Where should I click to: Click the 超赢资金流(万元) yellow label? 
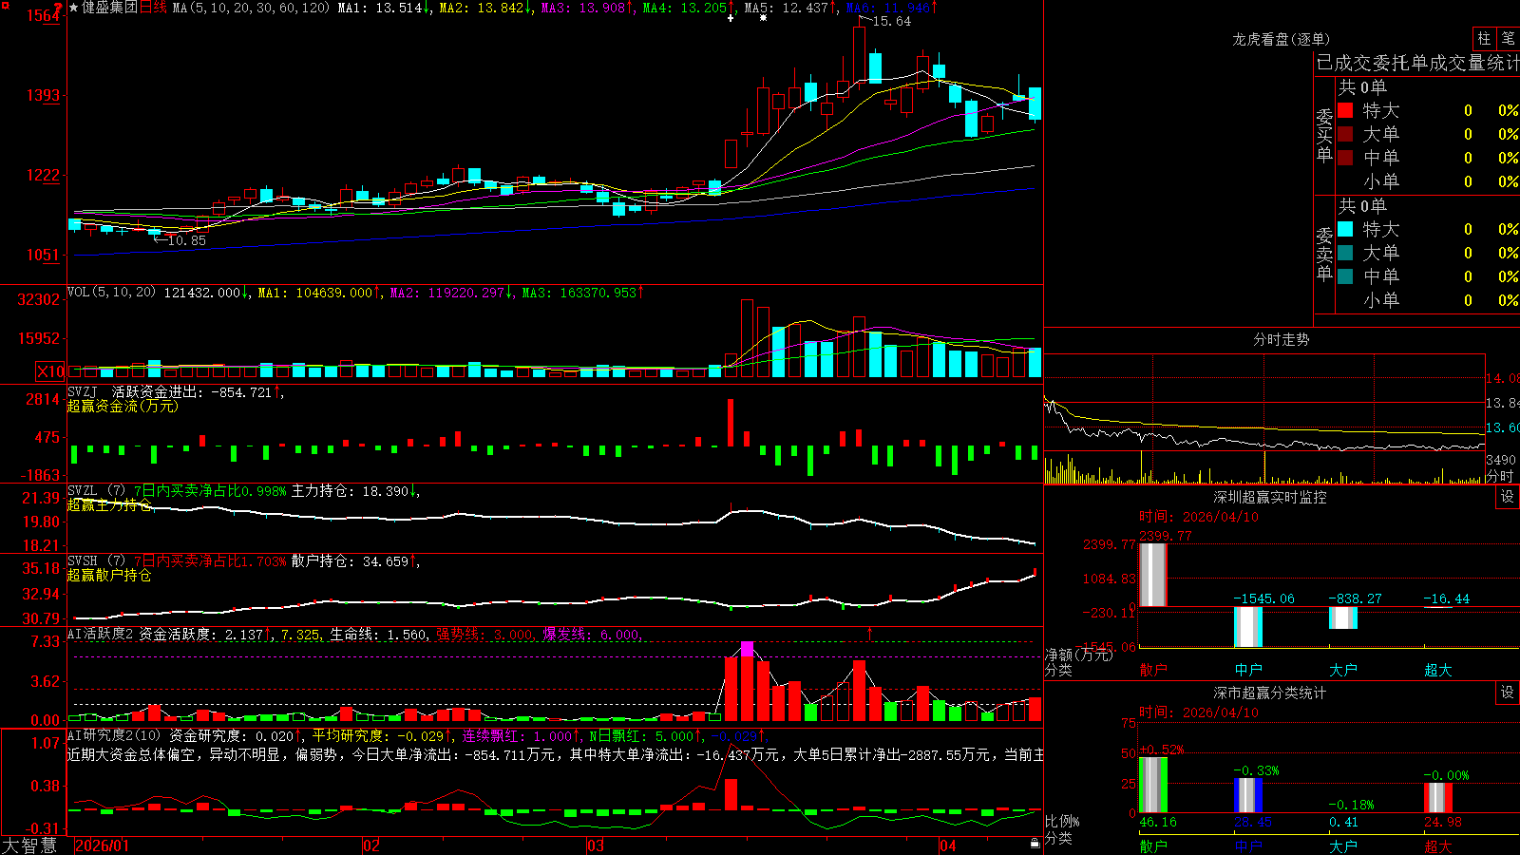tap(123, 406)
